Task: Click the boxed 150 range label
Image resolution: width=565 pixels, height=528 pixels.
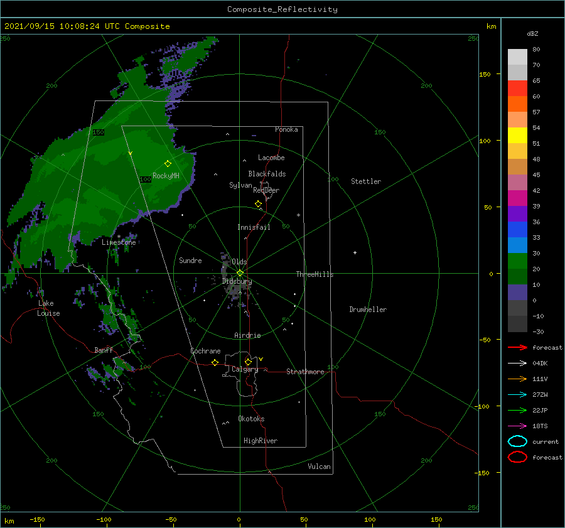Action: pyautogui.click(x=98, y=132)
